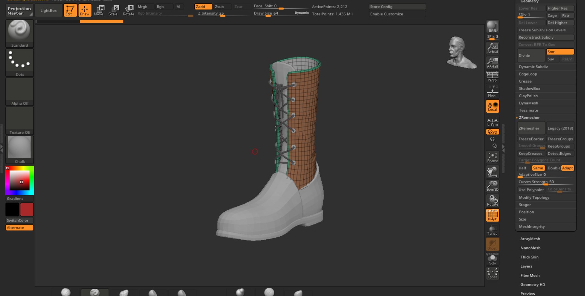Click Del Higher button

click(560, 23)
